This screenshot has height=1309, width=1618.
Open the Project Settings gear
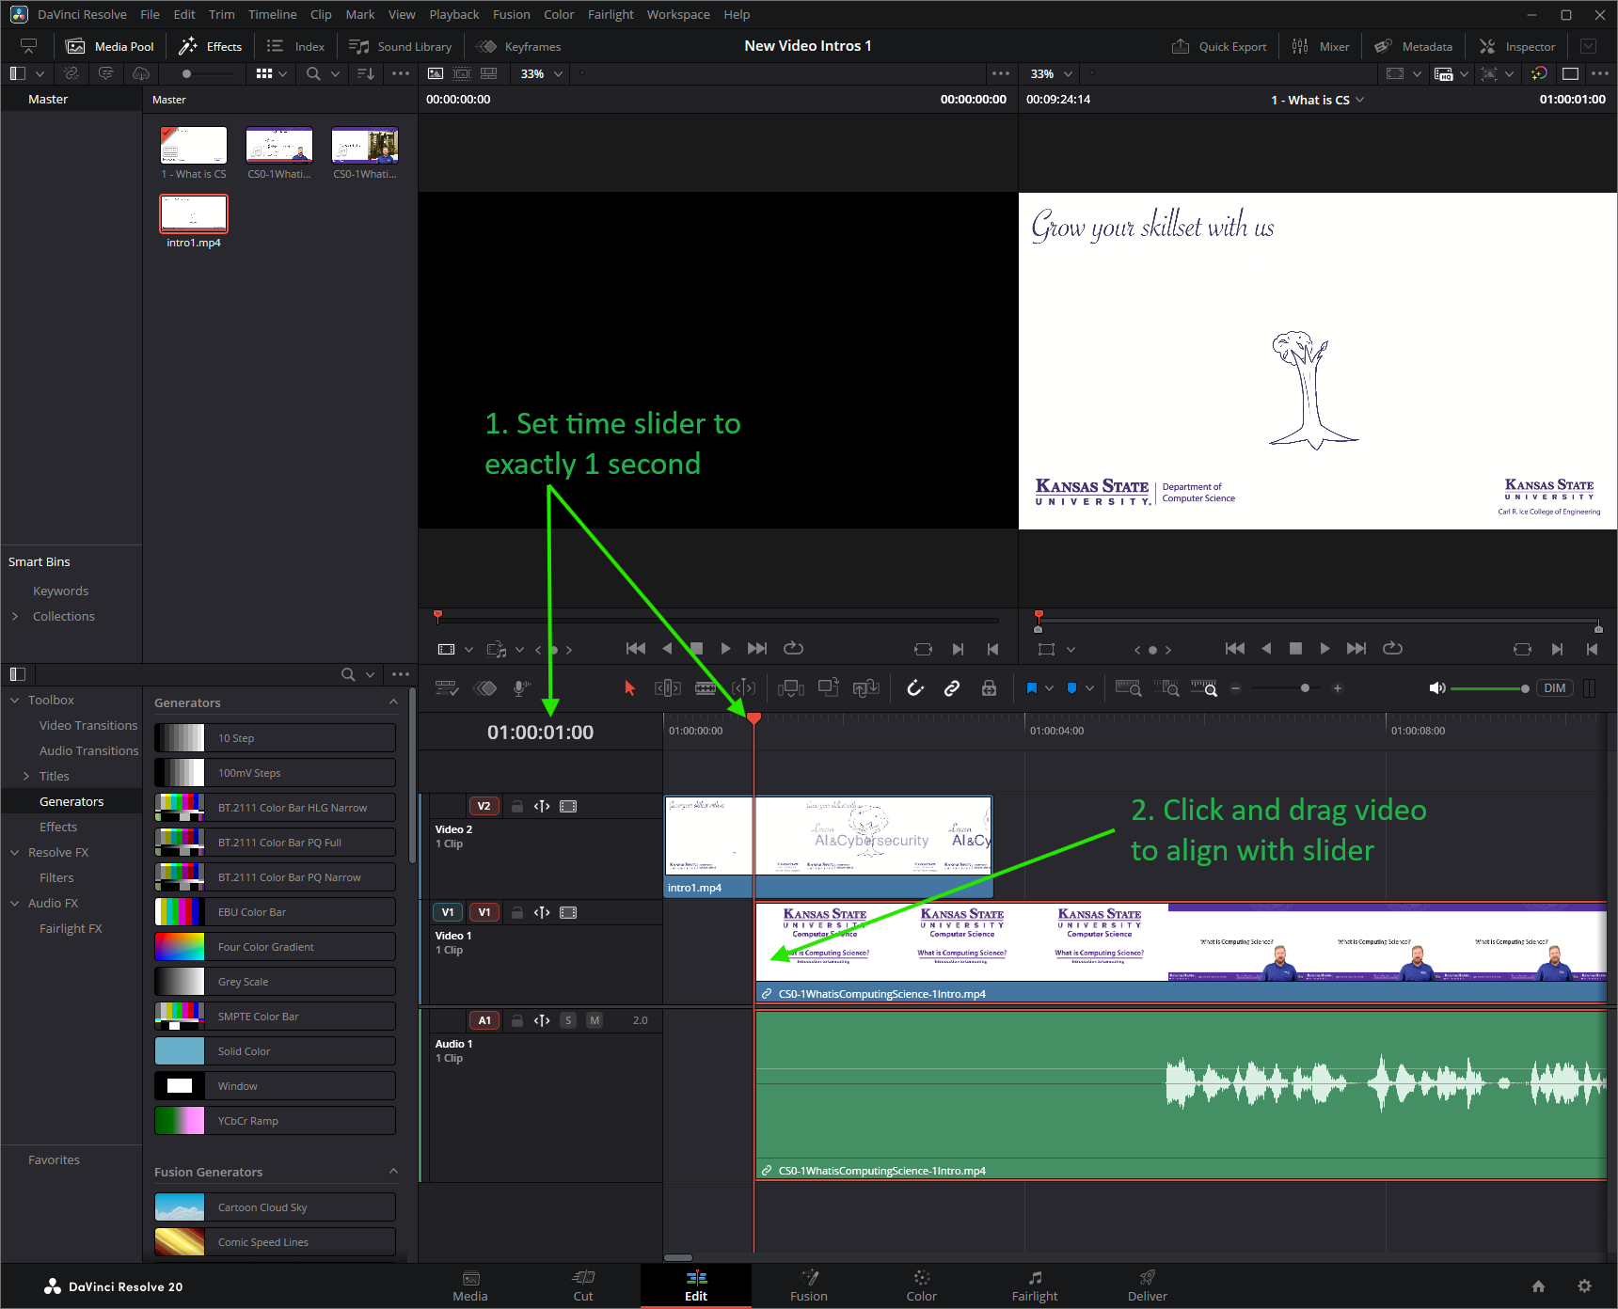click(1585, 1285)
